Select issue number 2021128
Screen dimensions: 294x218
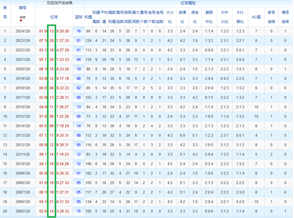coord(23,60)
